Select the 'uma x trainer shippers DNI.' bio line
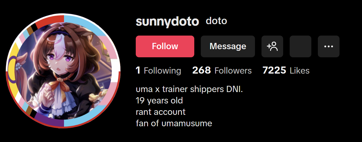Viewport: 362px width, 142px height. (189, 89)
